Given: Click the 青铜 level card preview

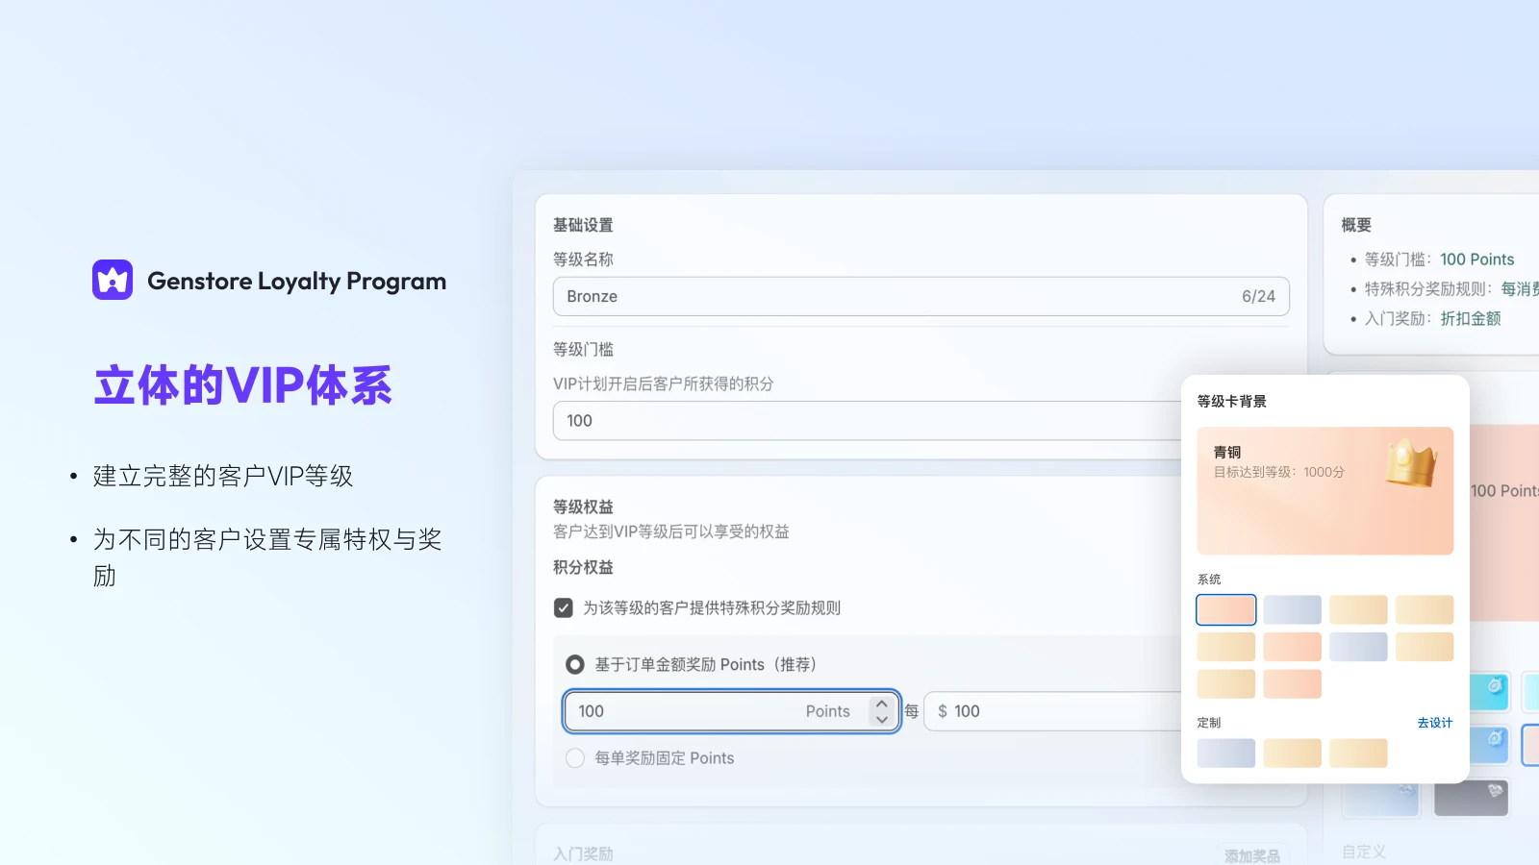Looking at the screenshot, I should (x=1325, y=490).
